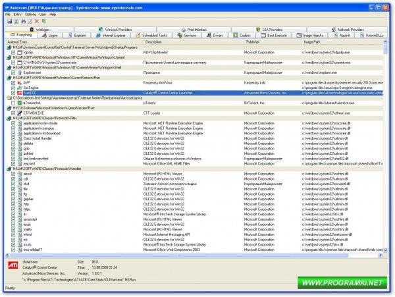Click the folder icon of the Автозагрузка path
Screen dimensions: 395x297
(9, 97)
